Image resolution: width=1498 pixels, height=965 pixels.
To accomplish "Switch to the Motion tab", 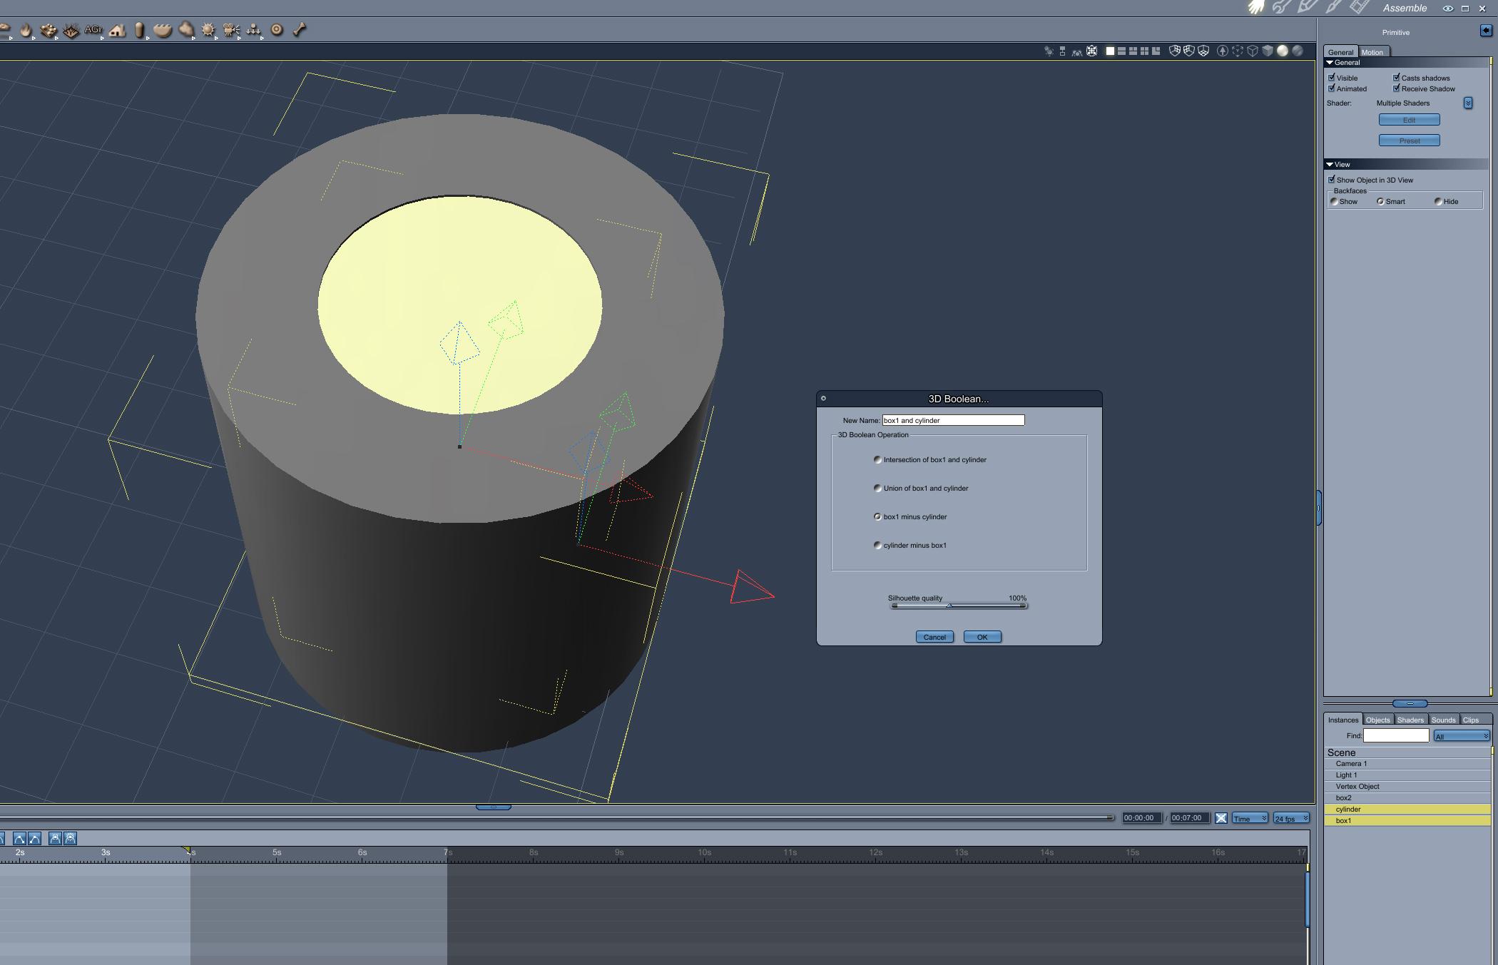I will coord(1372,52).
